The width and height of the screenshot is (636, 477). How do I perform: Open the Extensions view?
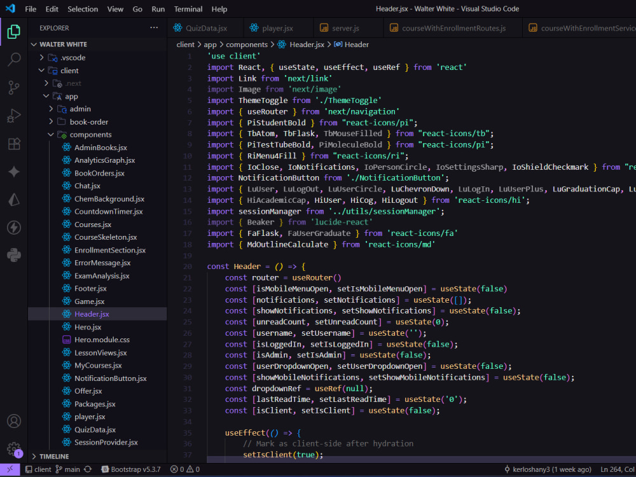[14, 144]
